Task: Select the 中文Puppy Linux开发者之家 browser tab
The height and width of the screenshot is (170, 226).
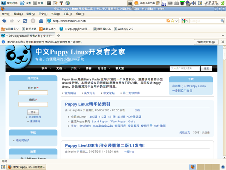Action: coord(27,36)
